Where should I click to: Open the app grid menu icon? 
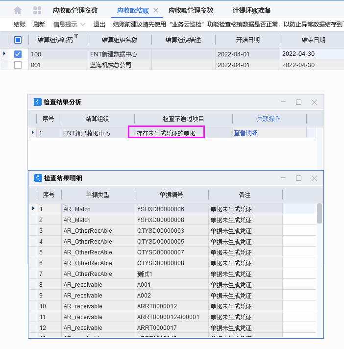[37, 10]
